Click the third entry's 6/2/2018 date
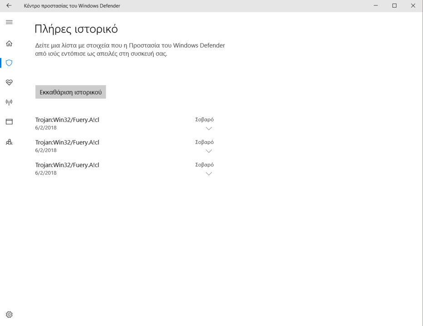Viewport: 423px width, 326px height. pyautogui.click(x=46, y=173)
